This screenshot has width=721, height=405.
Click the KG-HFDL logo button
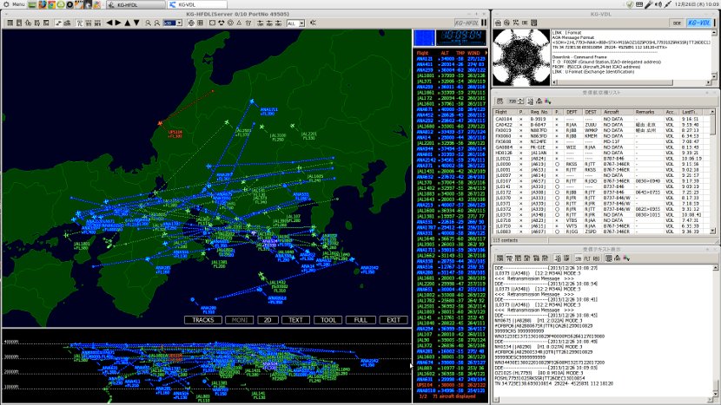pyautogui.click(x=466, y=23)
